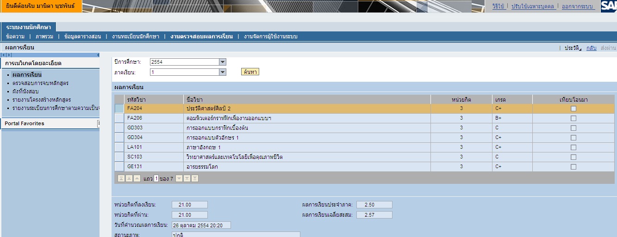Click course name การออกแบบตัวอักษร 1

(212, 138)
